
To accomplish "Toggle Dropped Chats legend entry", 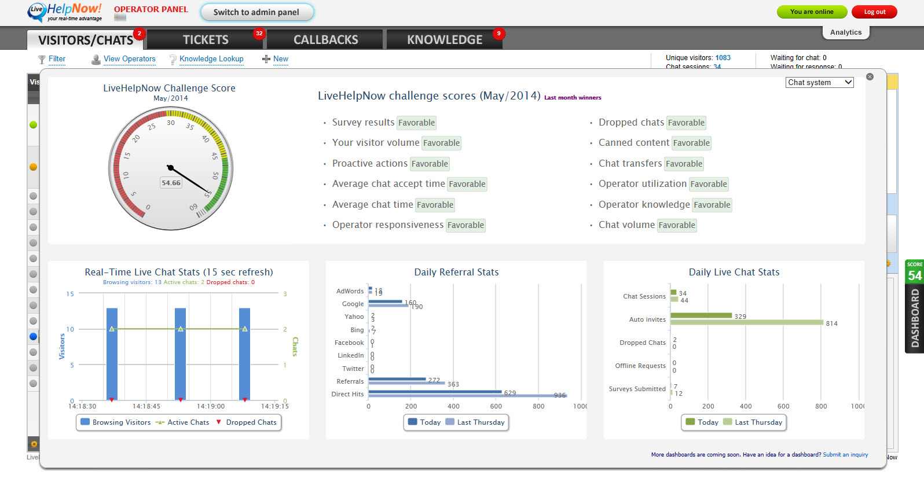I will coord(246,422).
